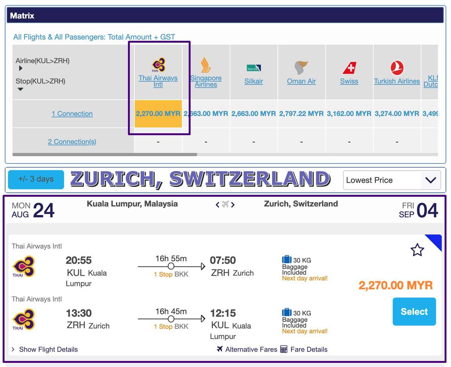Click 1 Stop BKK on outbound flight
Image resolution: width=451 pixels, height=367 pixels.
click(x=171, y=274)
